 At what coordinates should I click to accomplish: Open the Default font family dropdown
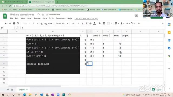(x=62, y=23)
